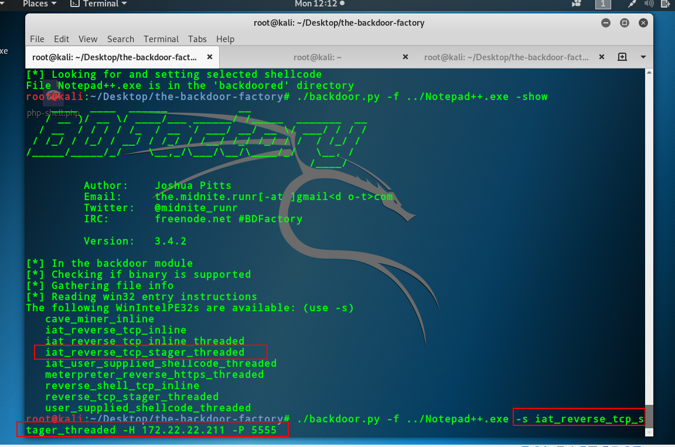Close the third backdoor-factory tab
This screenshot has width=675, height=447.
coord(602,57)
